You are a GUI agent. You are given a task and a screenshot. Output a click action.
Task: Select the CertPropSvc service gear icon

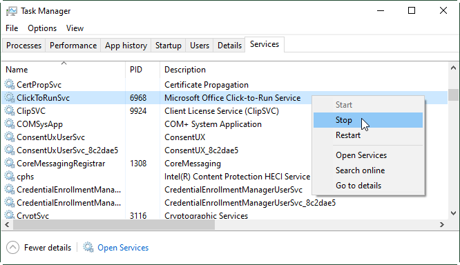tap(10, 84)
